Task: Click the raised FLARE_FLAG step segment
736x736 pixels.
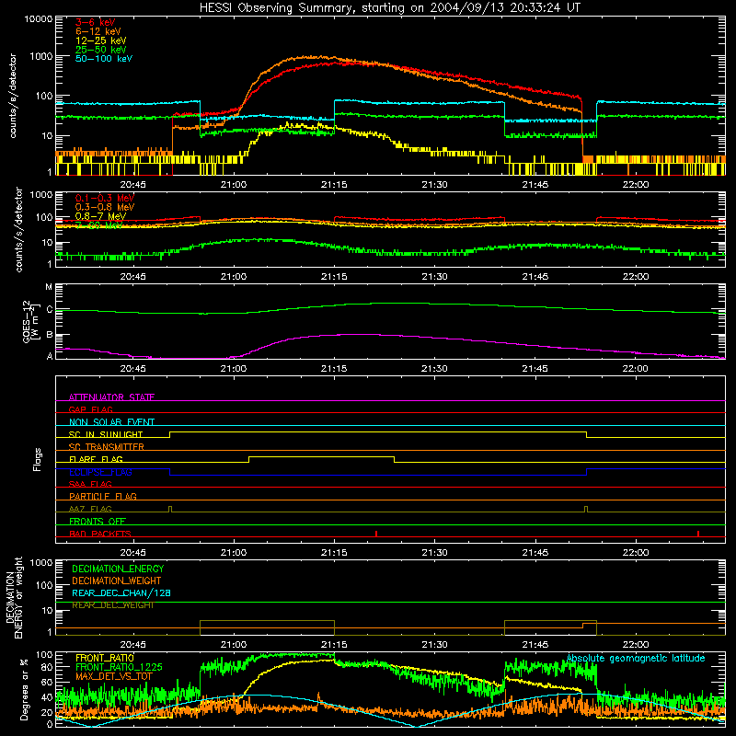Action: pyautogui.click(x=321, y=456)
